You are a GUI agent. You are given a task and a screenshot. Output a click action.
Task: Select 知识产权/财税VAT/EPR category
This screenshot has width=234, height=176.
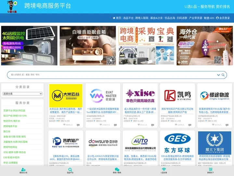pyautogui.click(x=15, y=116)
